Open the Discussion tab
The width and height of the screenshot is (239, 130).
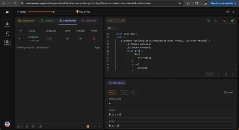(89, 21)
